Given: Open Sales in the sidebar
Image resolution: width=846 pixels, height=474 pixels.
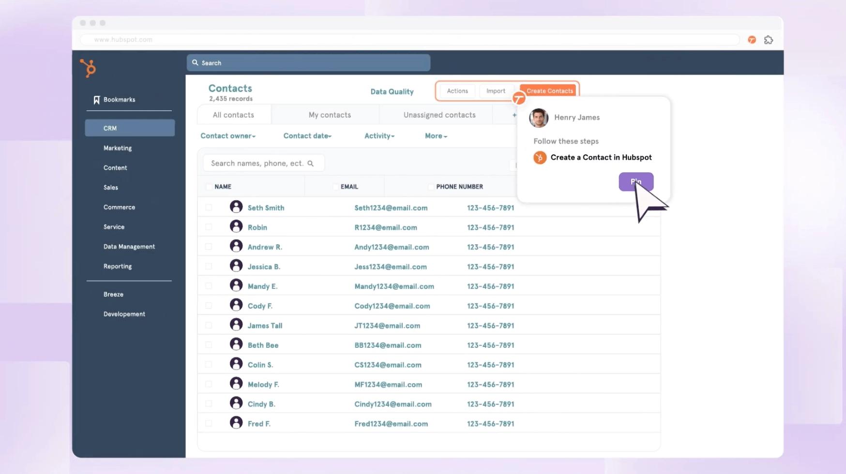Looking at the screenshot, I should point(111,187).
